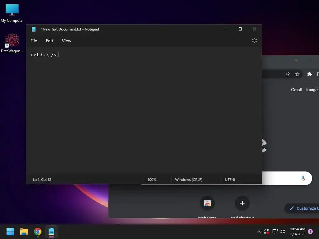This screenshot has height=239, width=319.
Task: Click the 100% zoom level in status bar
Action: (152, 180)
